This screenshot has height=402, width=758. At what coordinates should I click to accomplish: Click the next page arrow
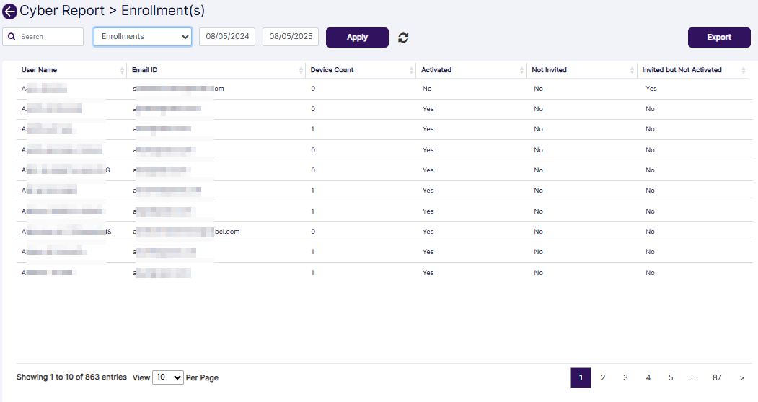pos(742,377)
